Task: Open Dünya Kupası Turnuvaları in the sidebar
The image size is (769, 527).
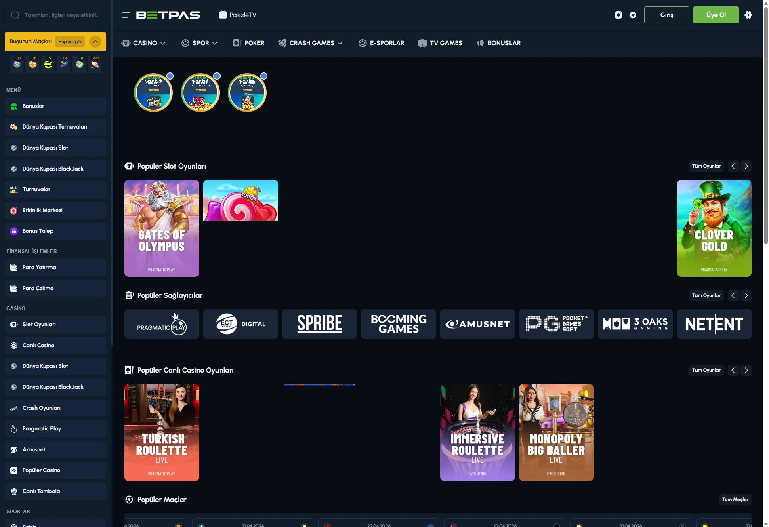Action: coord(55,127)
